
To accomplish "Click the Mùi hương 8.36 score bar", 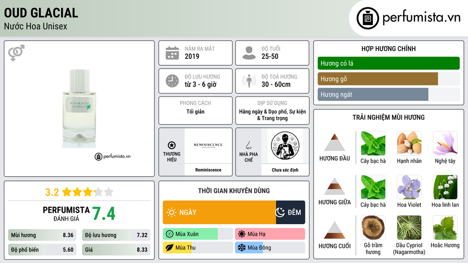I will 42,235.
